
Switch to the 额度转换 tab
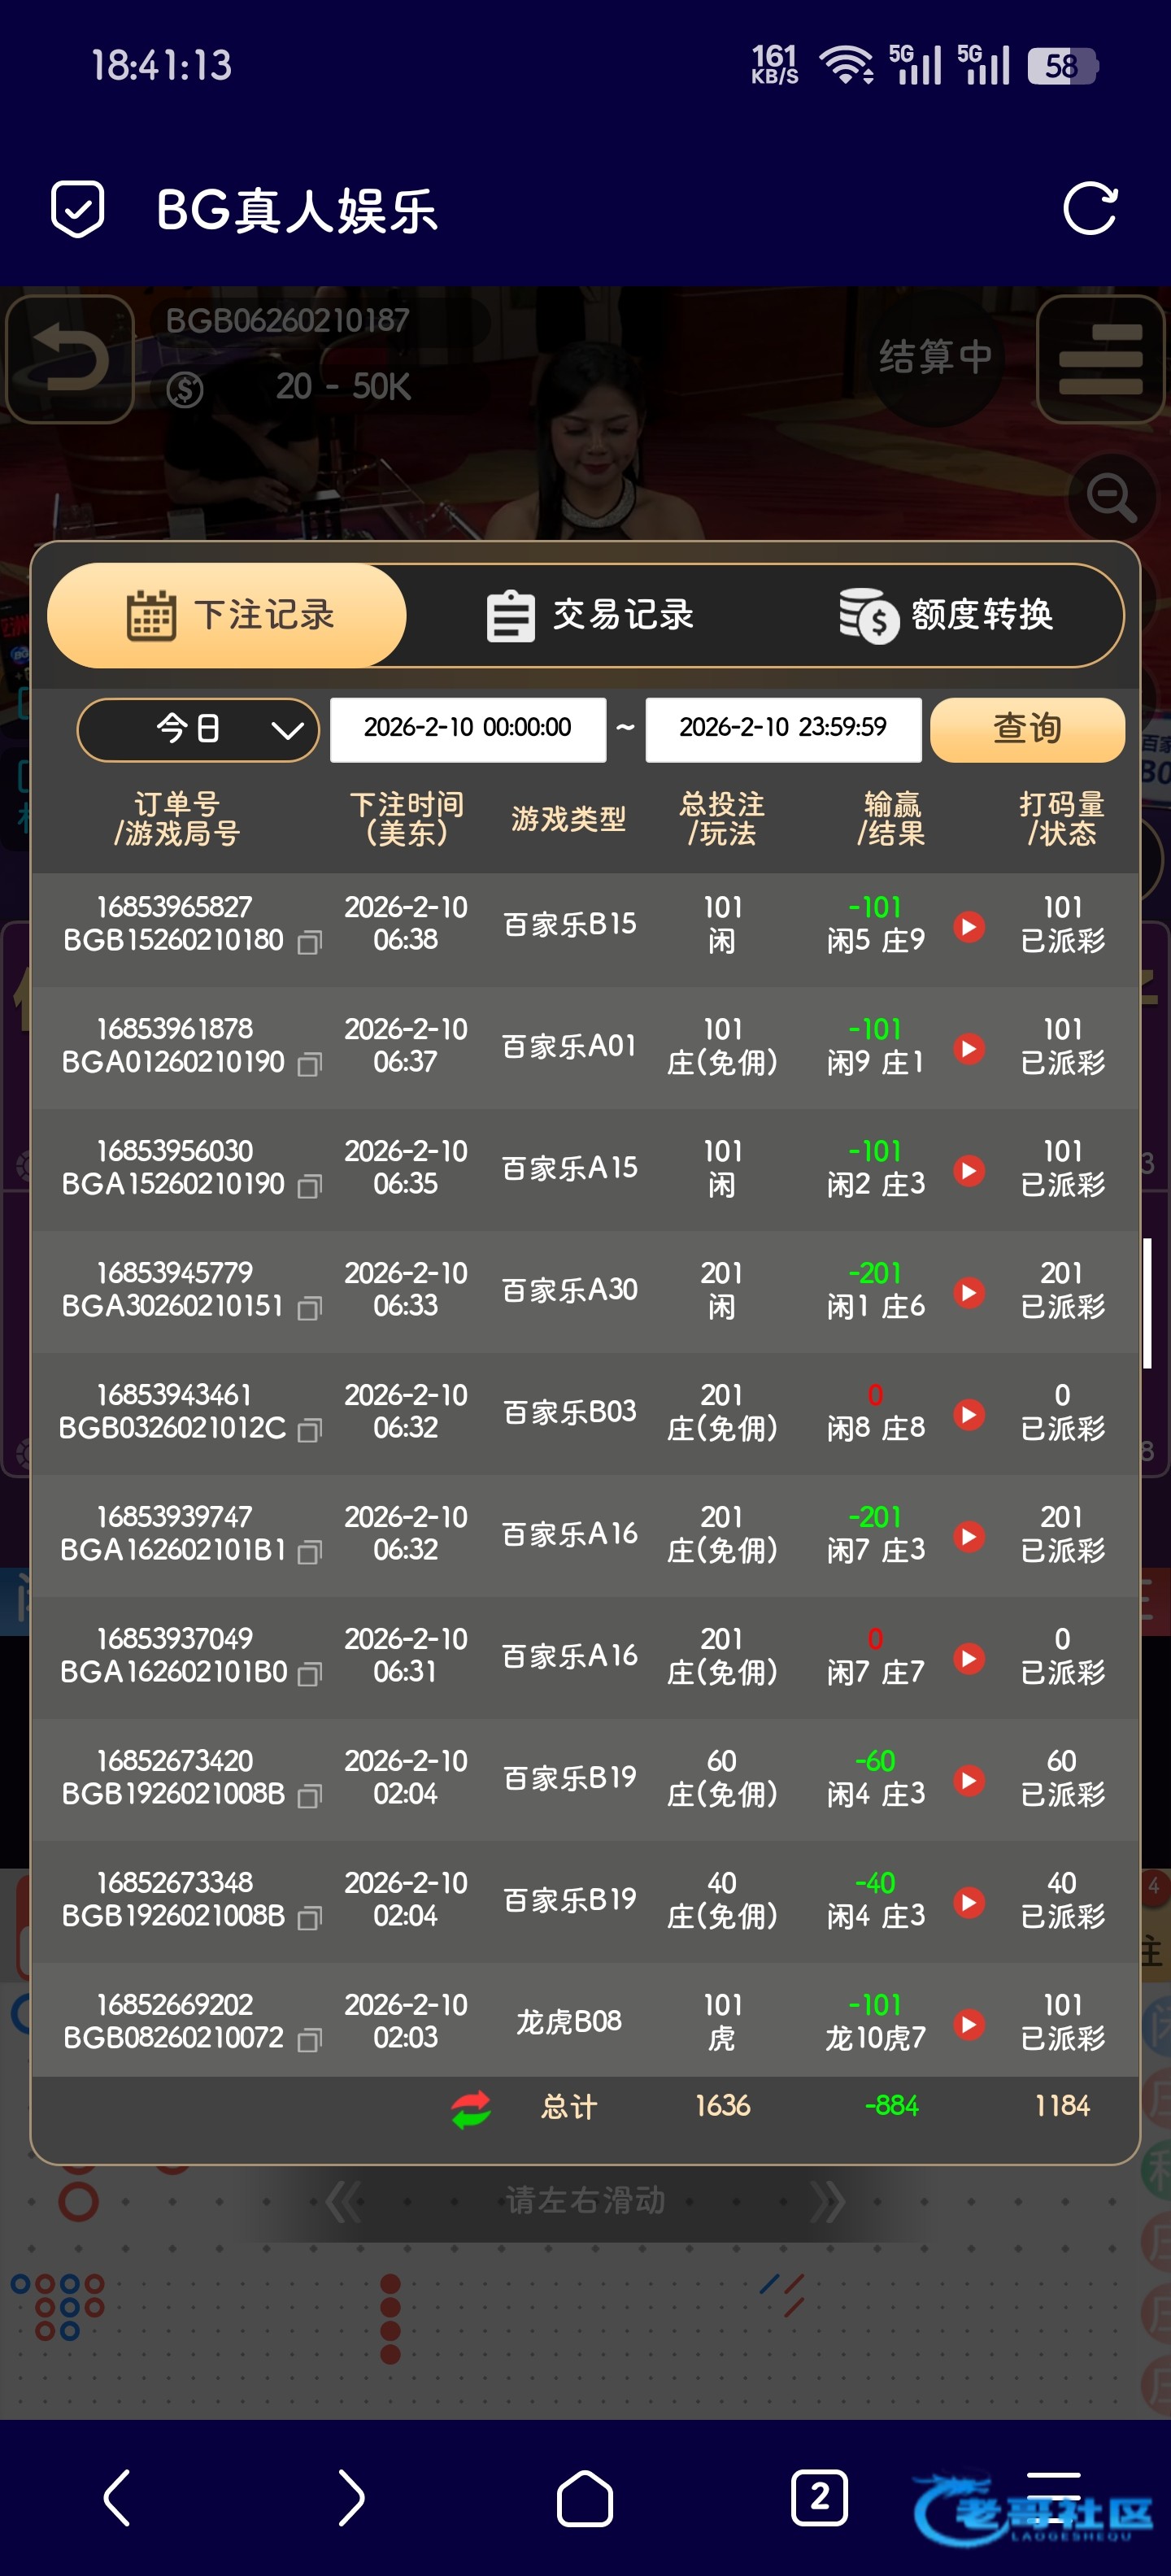click(x=946, y=615)
